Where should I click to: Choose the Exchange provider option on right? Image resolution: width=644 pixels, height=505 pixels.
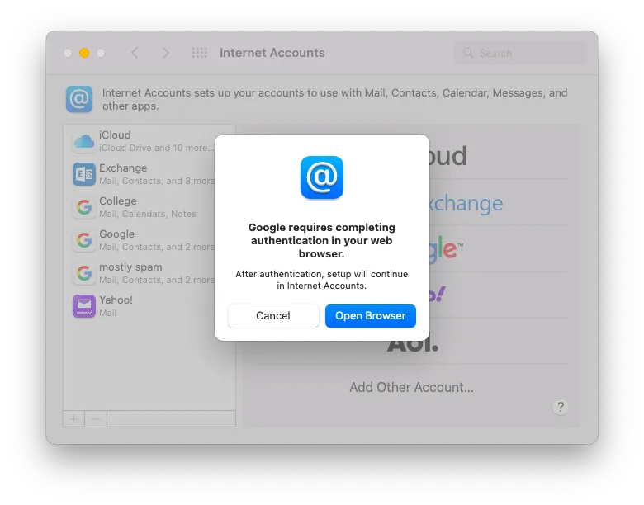(466, 203)
